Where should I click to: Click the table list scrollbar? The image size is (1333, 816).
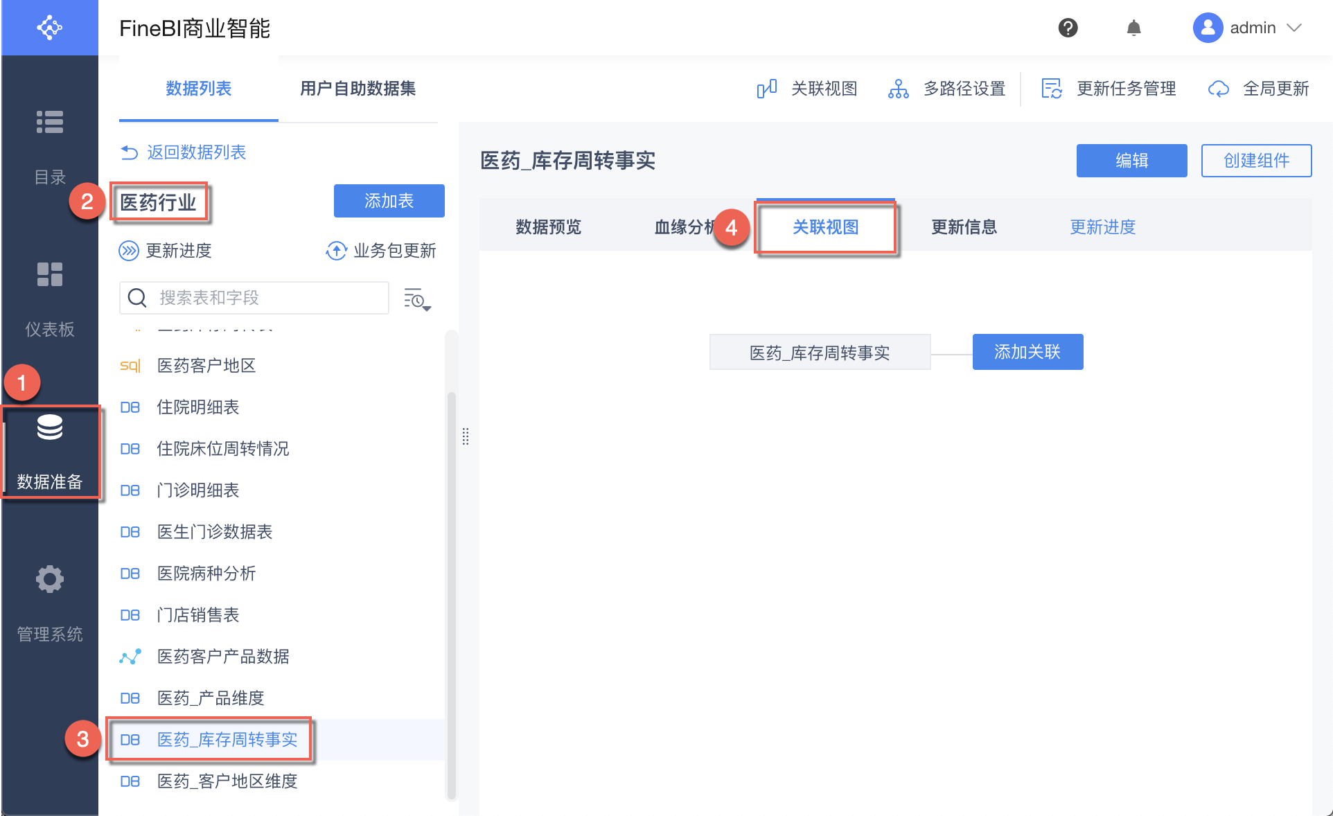pos(452,596)
